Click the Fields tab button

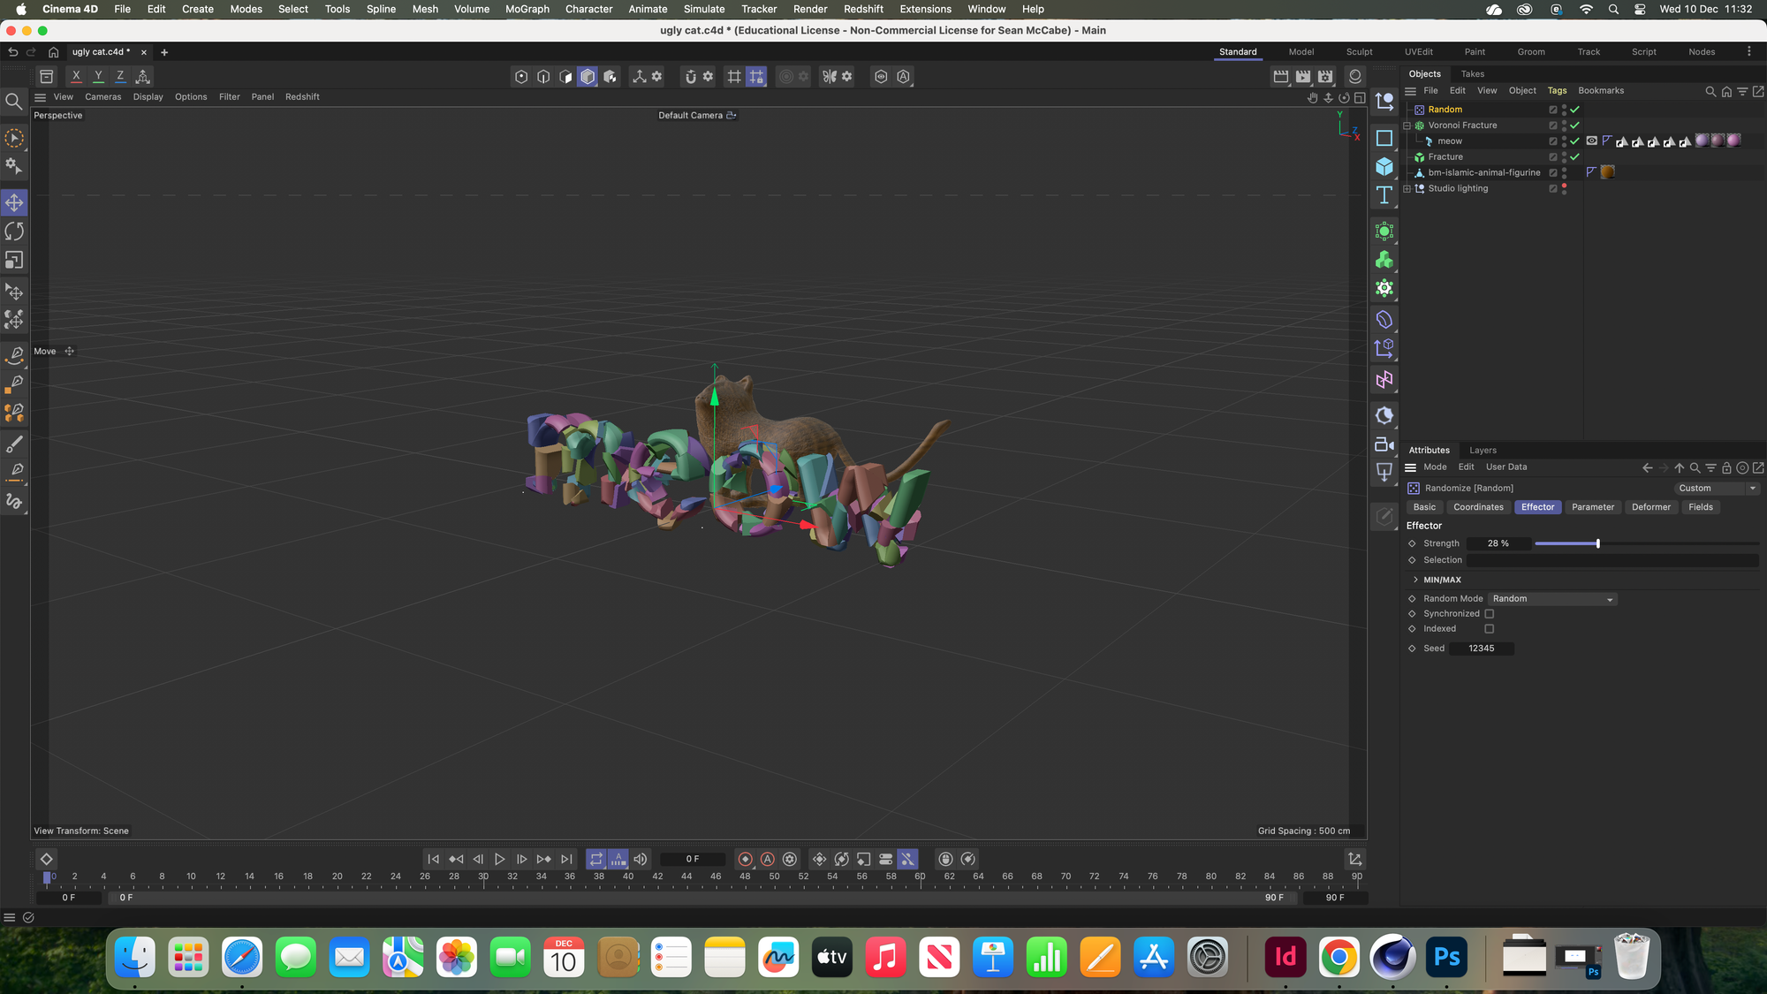[x=1700, y=507]
